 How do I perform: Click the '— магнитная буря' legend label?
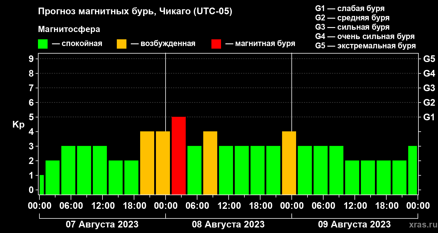[260, 44]
